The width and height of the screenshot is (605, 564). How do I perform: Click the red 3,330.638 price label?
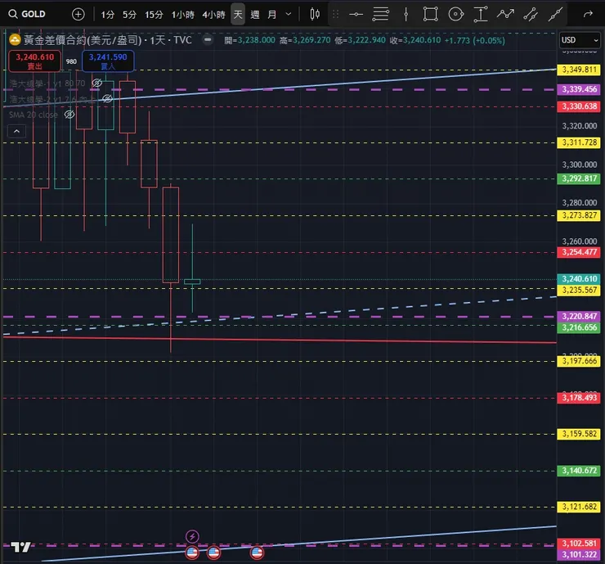click(579, 106)
